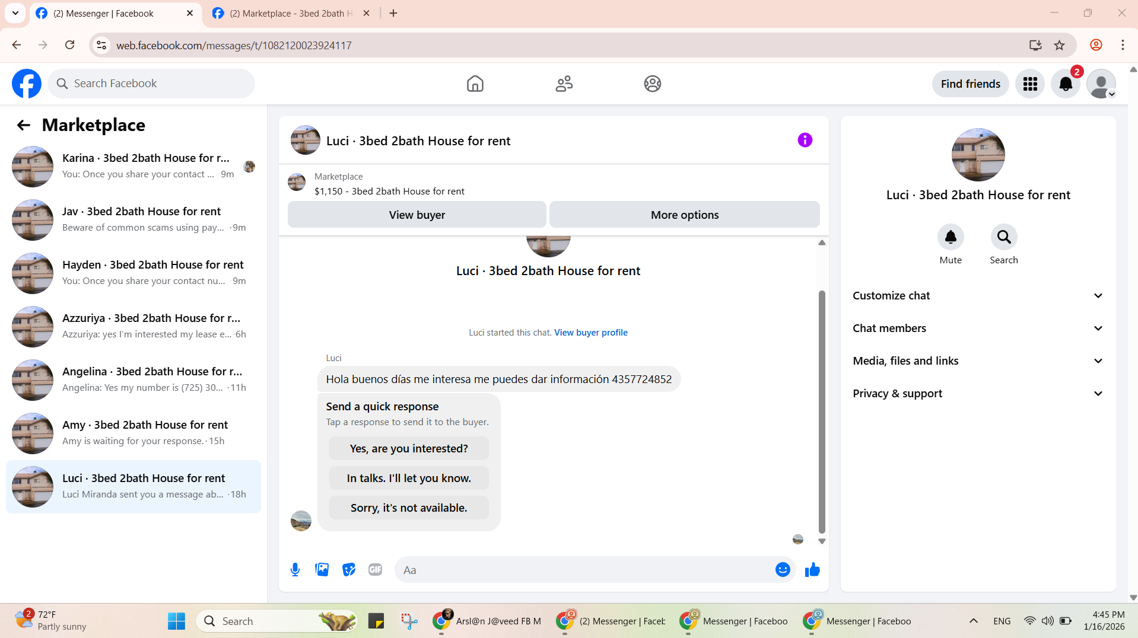1138x638 pixels.
Task: Open the weather widget on taskbar
Action: 50,620
